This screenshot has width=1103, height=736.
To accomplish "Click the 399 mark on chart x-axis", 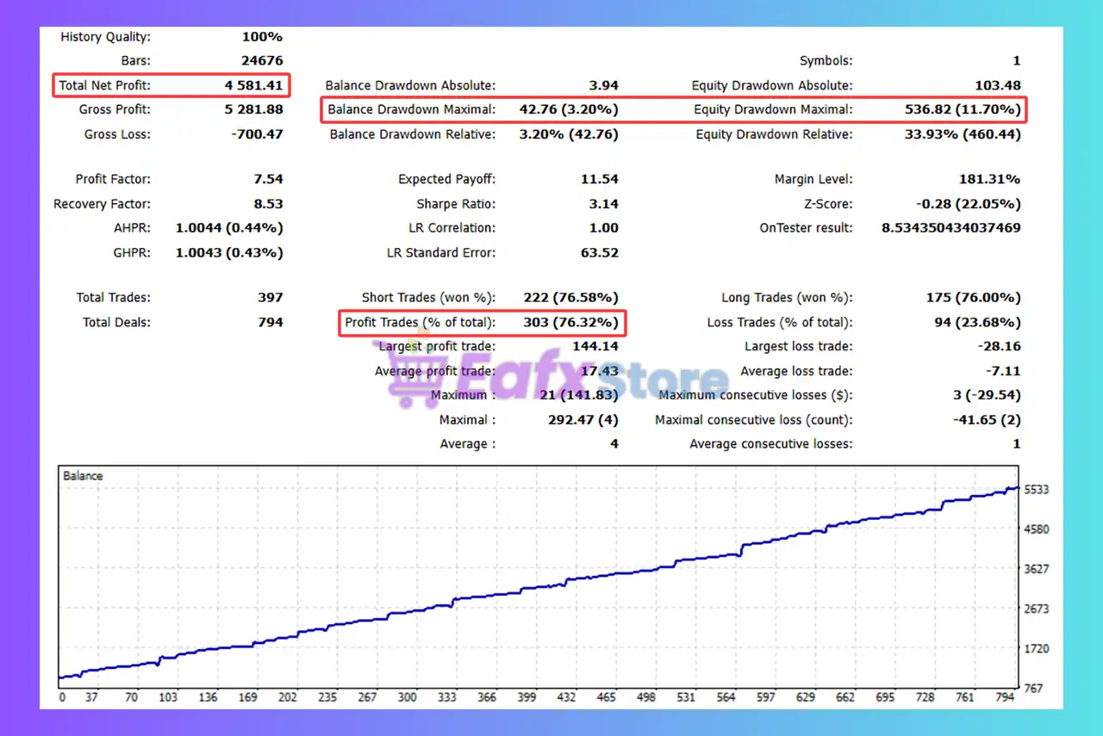I will 527,697.
